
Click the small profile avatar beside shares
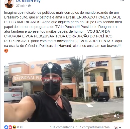(x=116, y=128)
